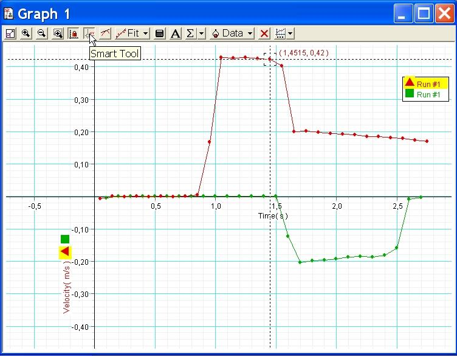457x356 pixels.
Task: Close the Graph 1 window
Action: click(444, 13)
